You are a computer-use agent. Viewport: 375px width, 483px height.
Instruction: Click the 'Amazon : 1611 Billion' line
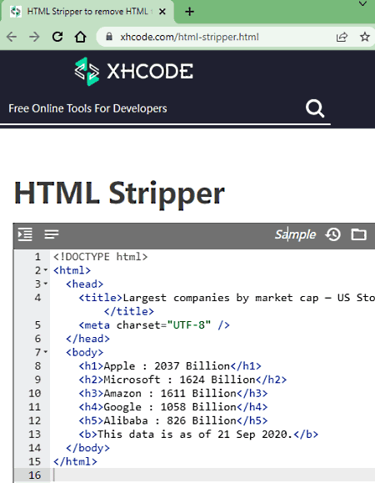coord(173,393)
